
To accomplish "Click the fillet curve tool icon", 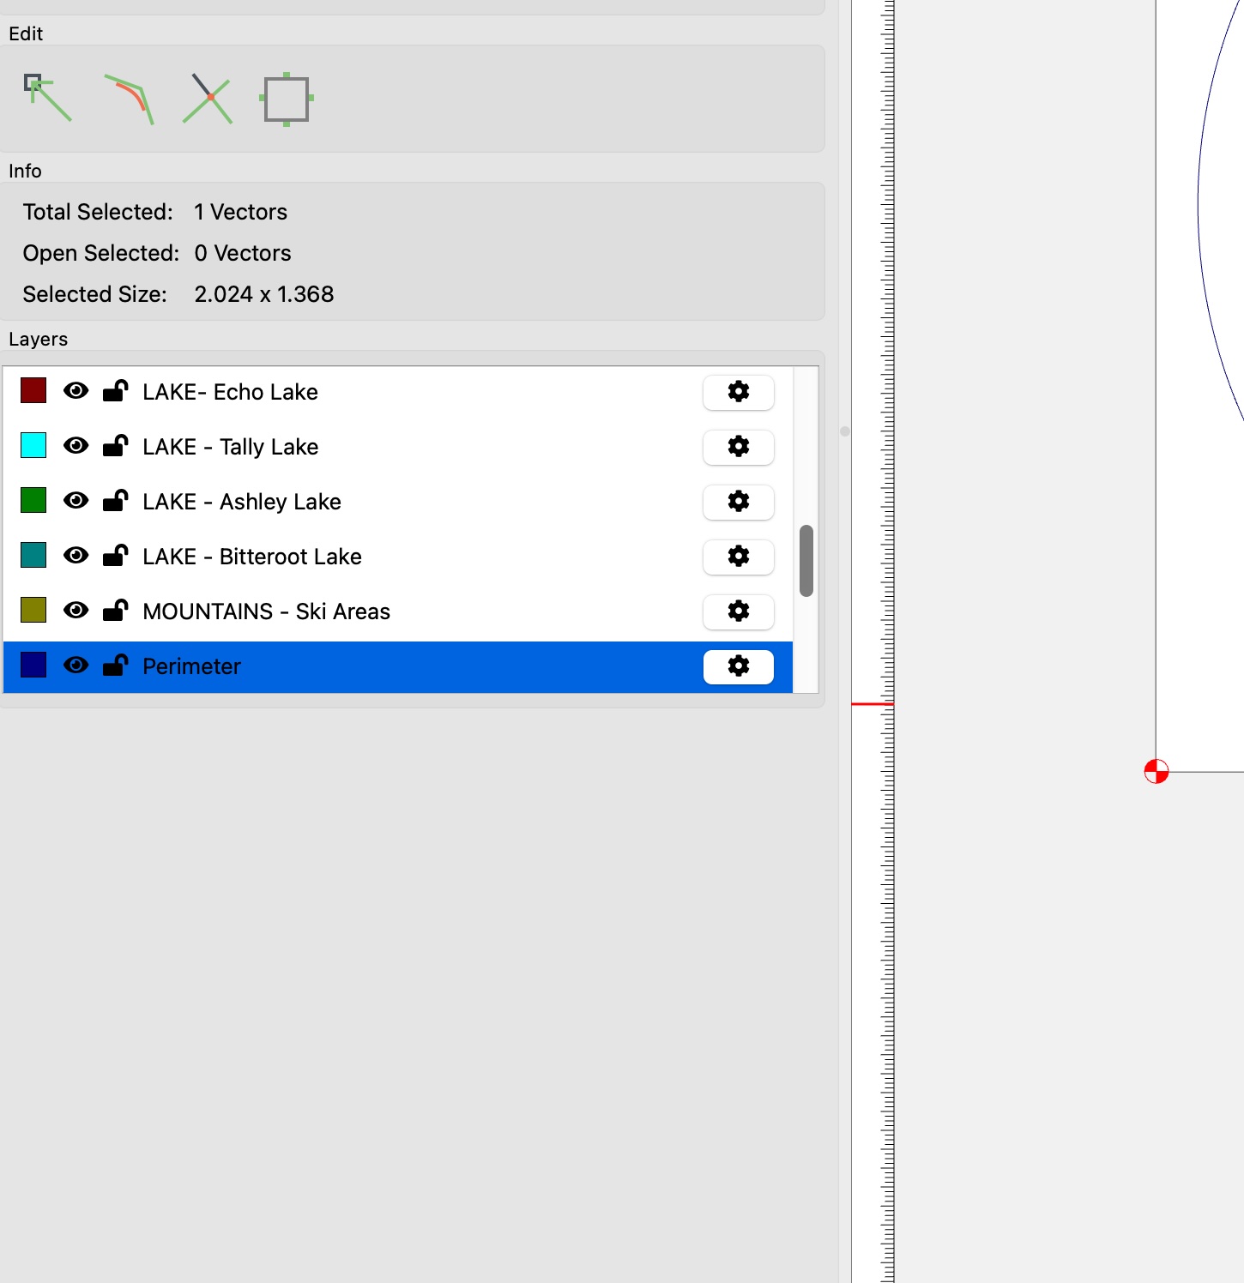I will tap(129, 99).
